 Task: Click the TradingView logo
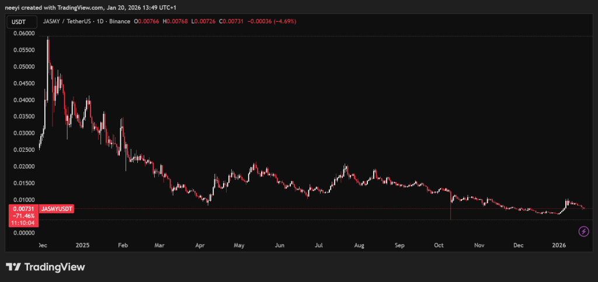coord(46,267)
